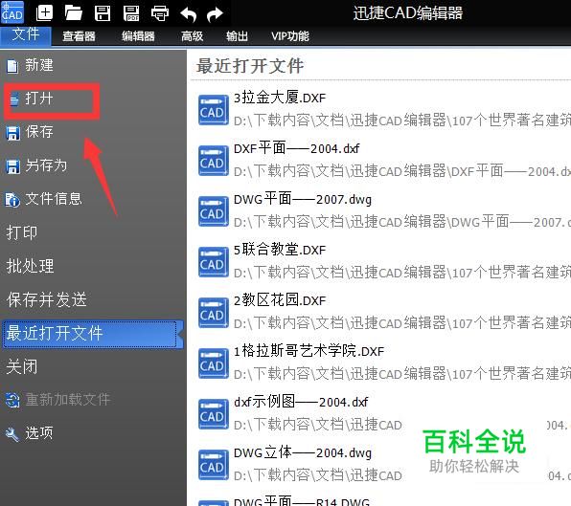The image size is (571, 506).
Task: Click the CAD icon beside DWG平面——2007.dwg
Action: 213,210
